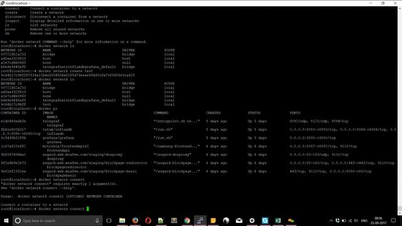Click the terminal scrollbar up arrow
This screenshot has width=402, height=226.
399,8
